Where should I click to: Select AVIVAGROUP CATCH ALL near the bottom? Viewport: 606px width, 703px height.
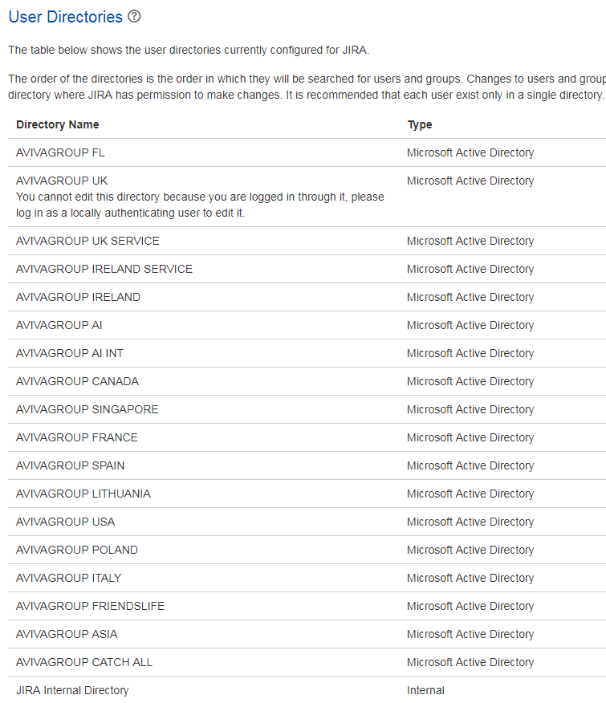83,662
